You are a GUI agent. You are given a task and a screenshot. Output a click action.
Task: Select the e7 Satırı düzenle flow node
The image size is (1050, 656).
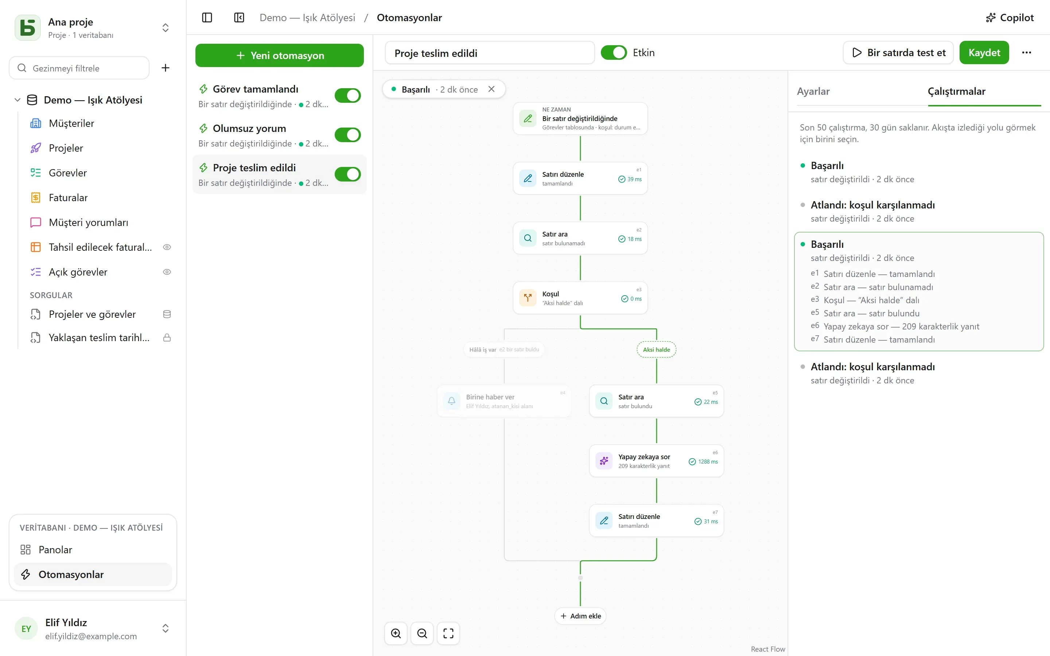coord(657,521)
